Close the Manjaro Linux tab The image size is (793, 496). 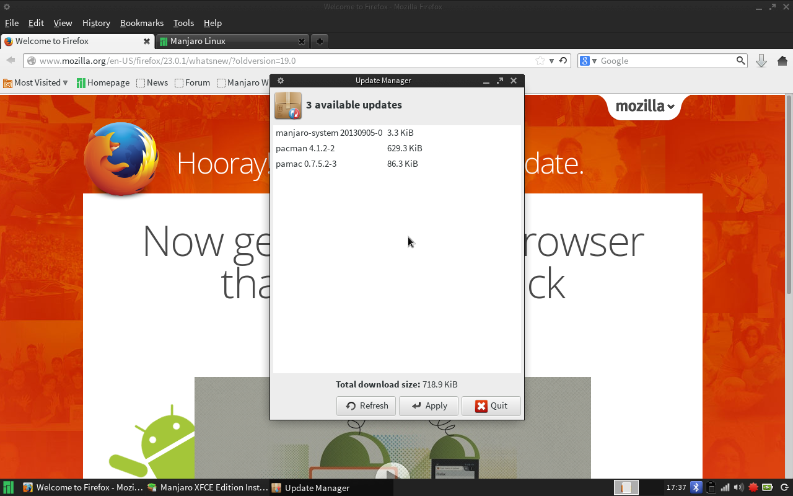pos(302,42)
